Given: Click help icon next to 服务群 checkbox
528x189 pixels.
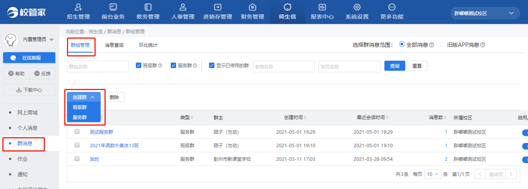Looking at the screenshot, I should 195,66.
